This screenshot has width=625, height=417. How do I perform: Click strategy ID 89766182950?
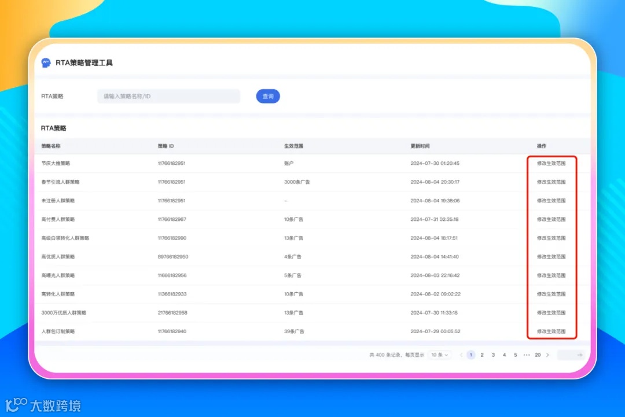pyautogui.click(x=173, y=257)
